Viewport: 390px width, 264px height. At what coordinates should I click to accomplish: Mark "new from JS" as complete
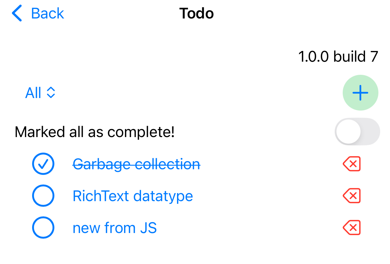point(43,227)
